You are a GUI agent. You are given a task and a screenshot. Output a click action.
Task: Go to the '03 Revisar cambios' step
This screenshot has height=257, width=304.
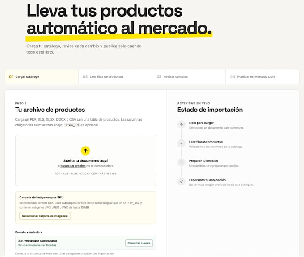tap(189, 76)
